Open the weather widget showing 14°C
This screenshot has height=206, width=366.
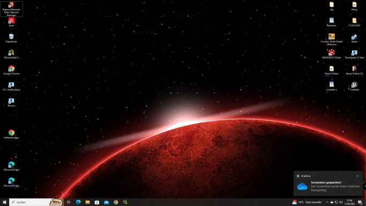pyautogui.click(x=307, y=202)
